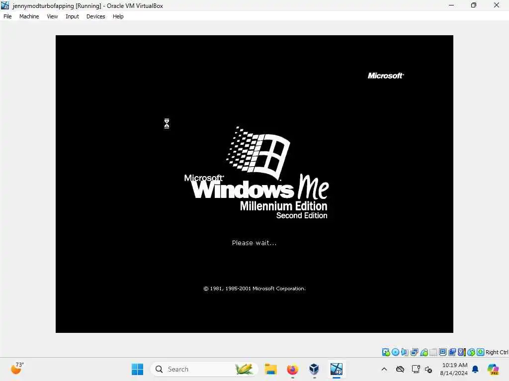Click the CPU virtualization status icon
The image size is (509, 381).
tap(462, 352)
